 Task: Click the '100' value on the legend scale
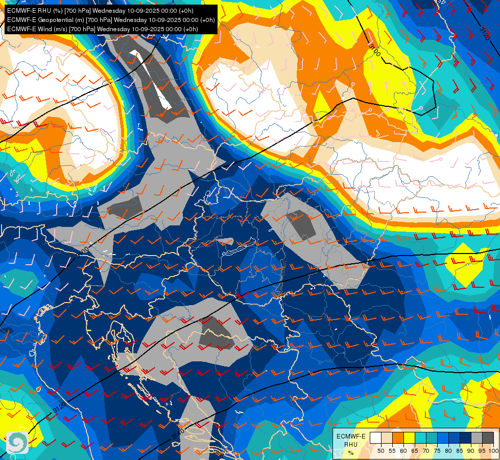coord(494,451)
